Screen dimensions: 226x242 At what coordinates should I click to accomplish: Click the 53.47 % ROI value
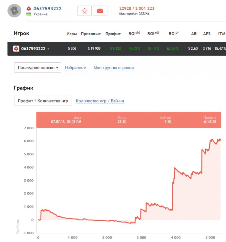(x=153, y=48)
